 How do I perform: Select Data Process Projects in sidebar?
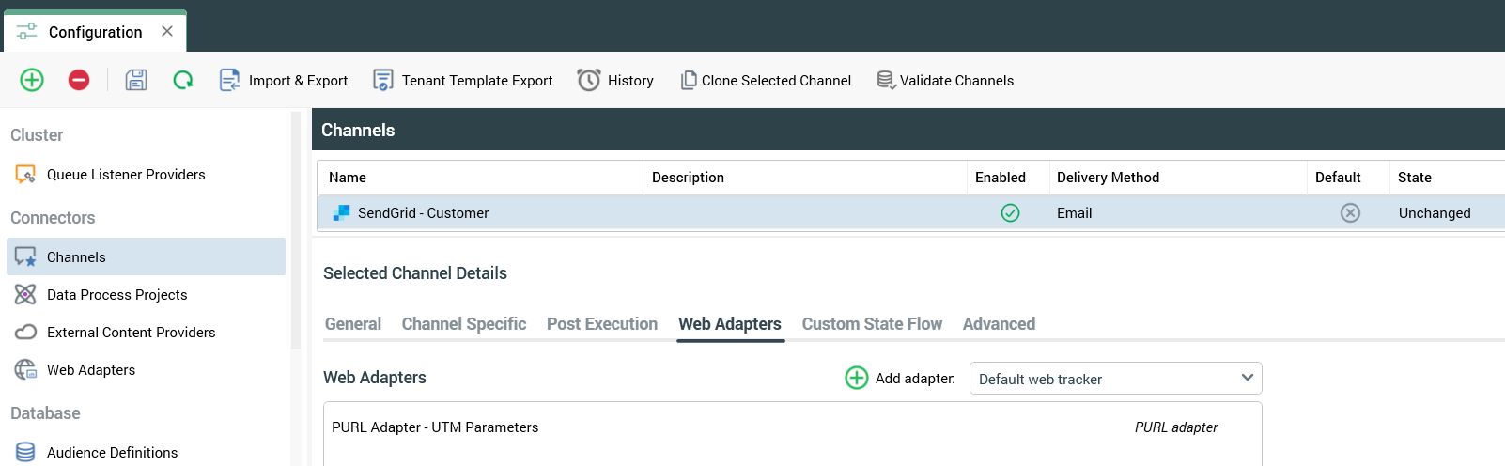[x=117, y=295]
